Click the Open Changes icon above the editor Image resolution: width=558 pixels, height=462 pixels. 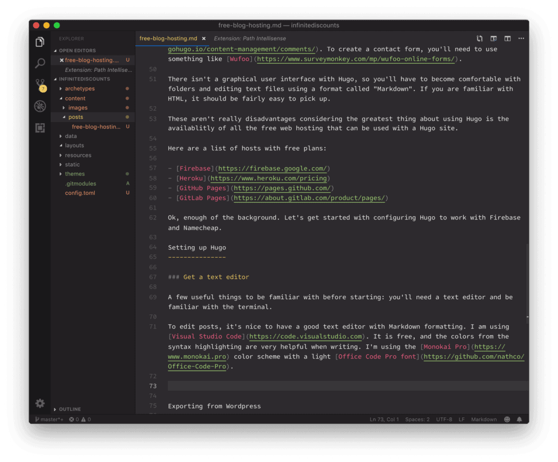480,39
